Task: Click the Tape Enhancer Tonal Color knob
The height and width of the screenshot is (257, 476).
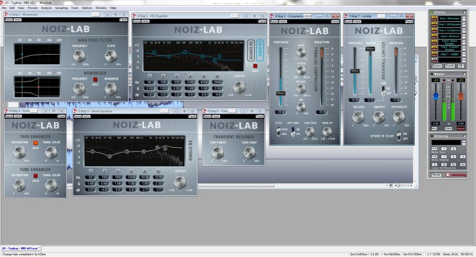Action: coord(51,152)
